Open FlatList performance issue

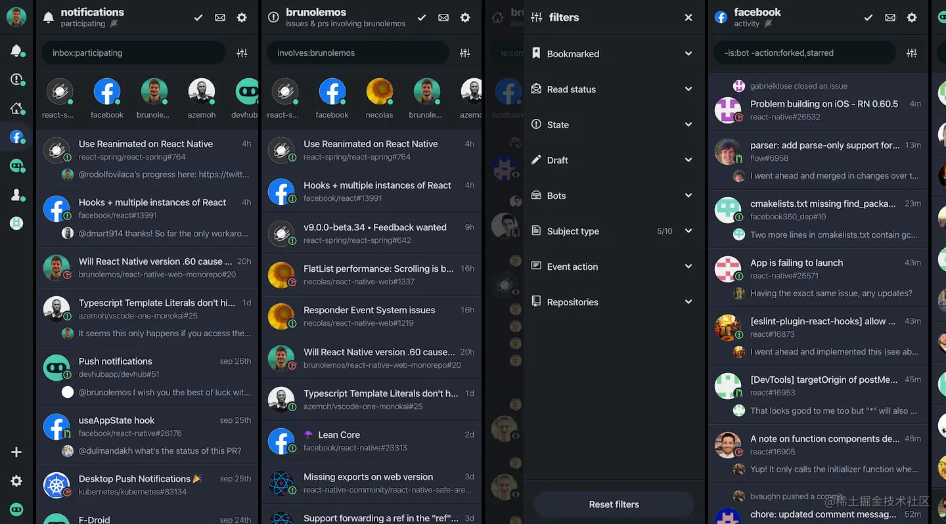(x=372, y=274)
